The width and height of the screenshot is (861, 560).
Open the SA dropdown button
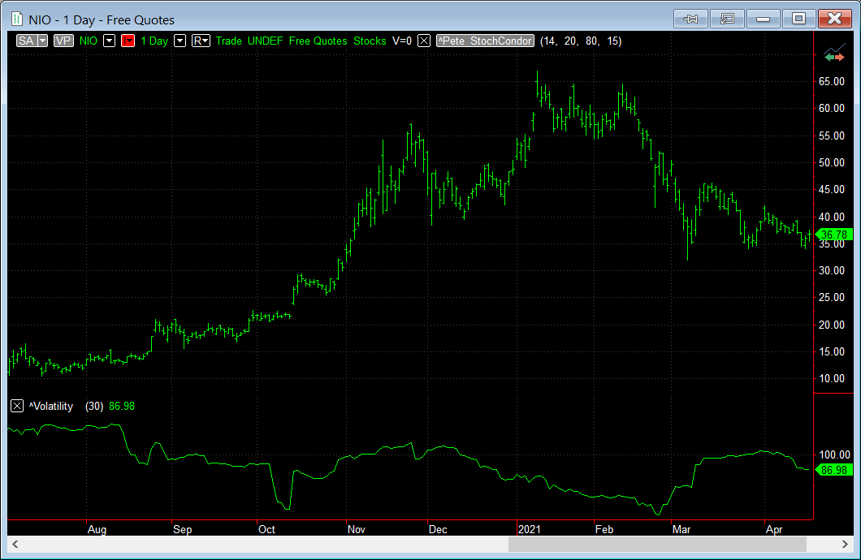32,41
